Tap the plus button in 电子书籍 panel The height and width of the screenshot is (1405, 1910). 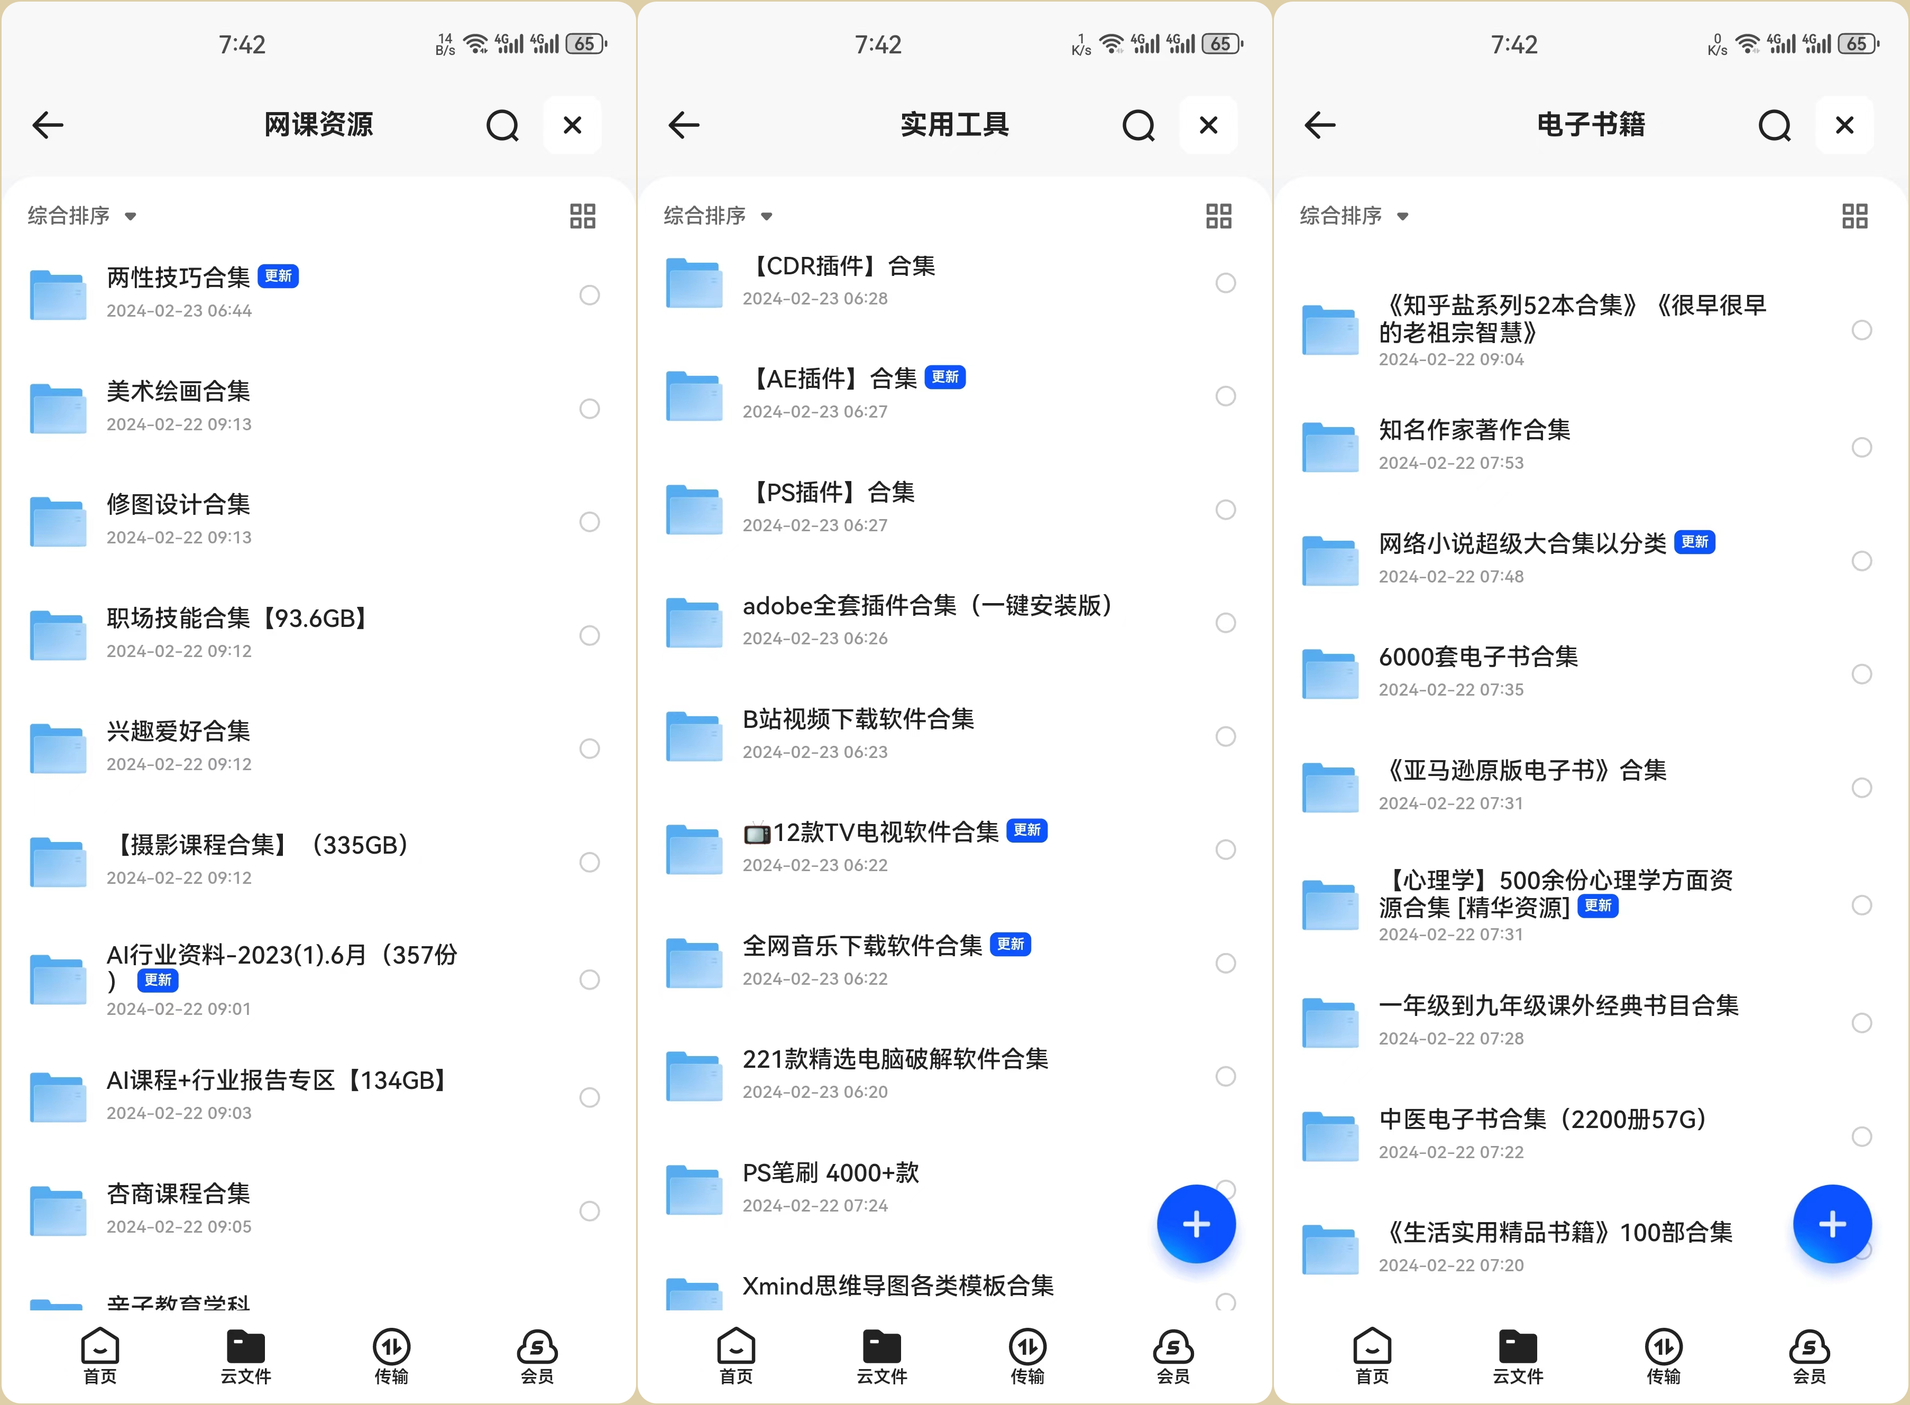[1833, 1224]
